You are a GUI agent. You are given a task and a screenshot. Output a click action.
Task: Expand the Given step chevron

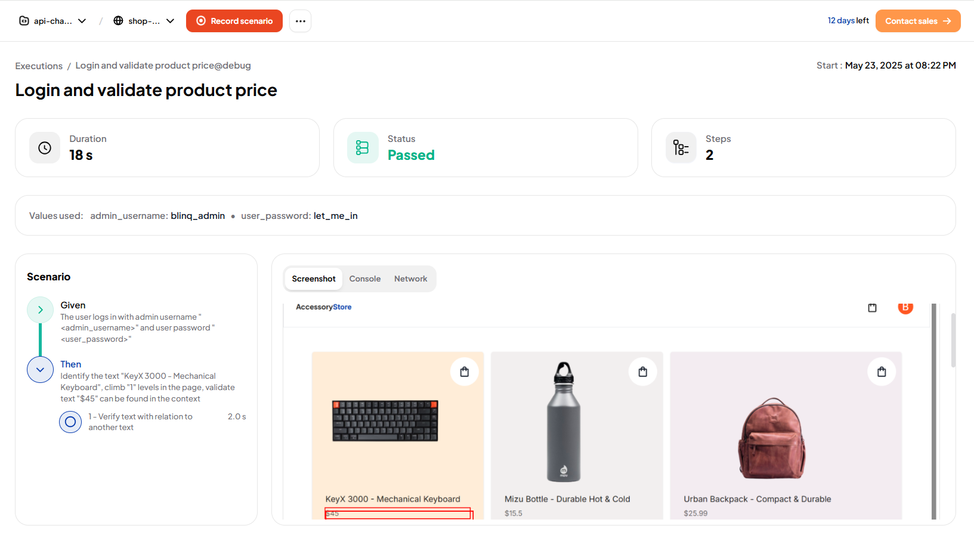[x=40, y=310]
